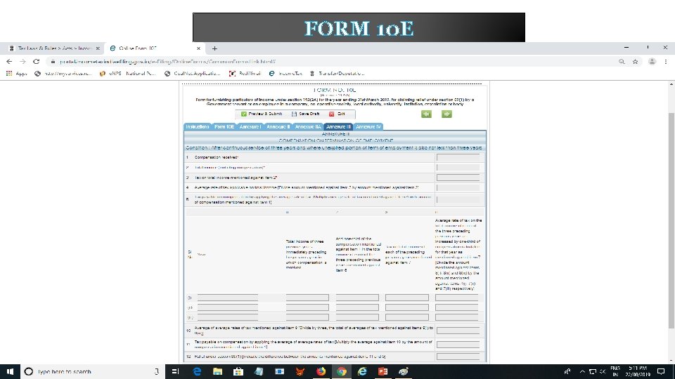
Task: Close the Online Form 10E browser tab
Action: [x=198, y=48]
